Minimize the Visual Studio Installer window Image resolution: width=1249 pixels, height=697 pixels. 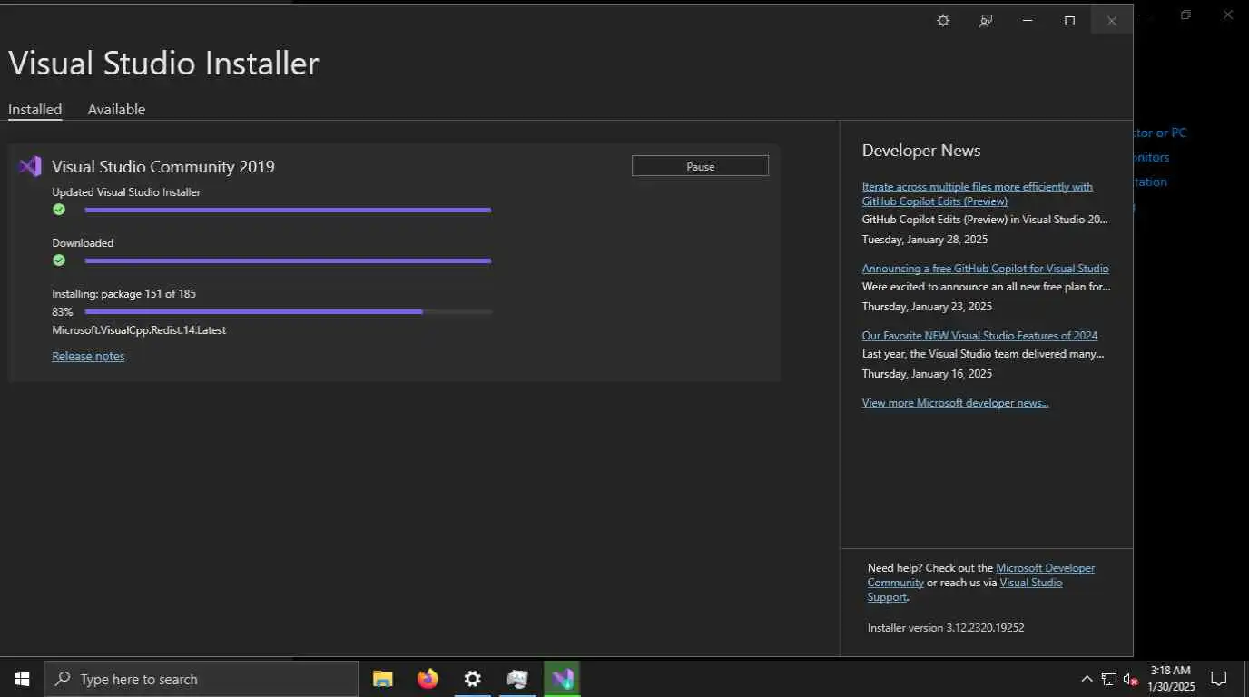[x=1028, y=21]
